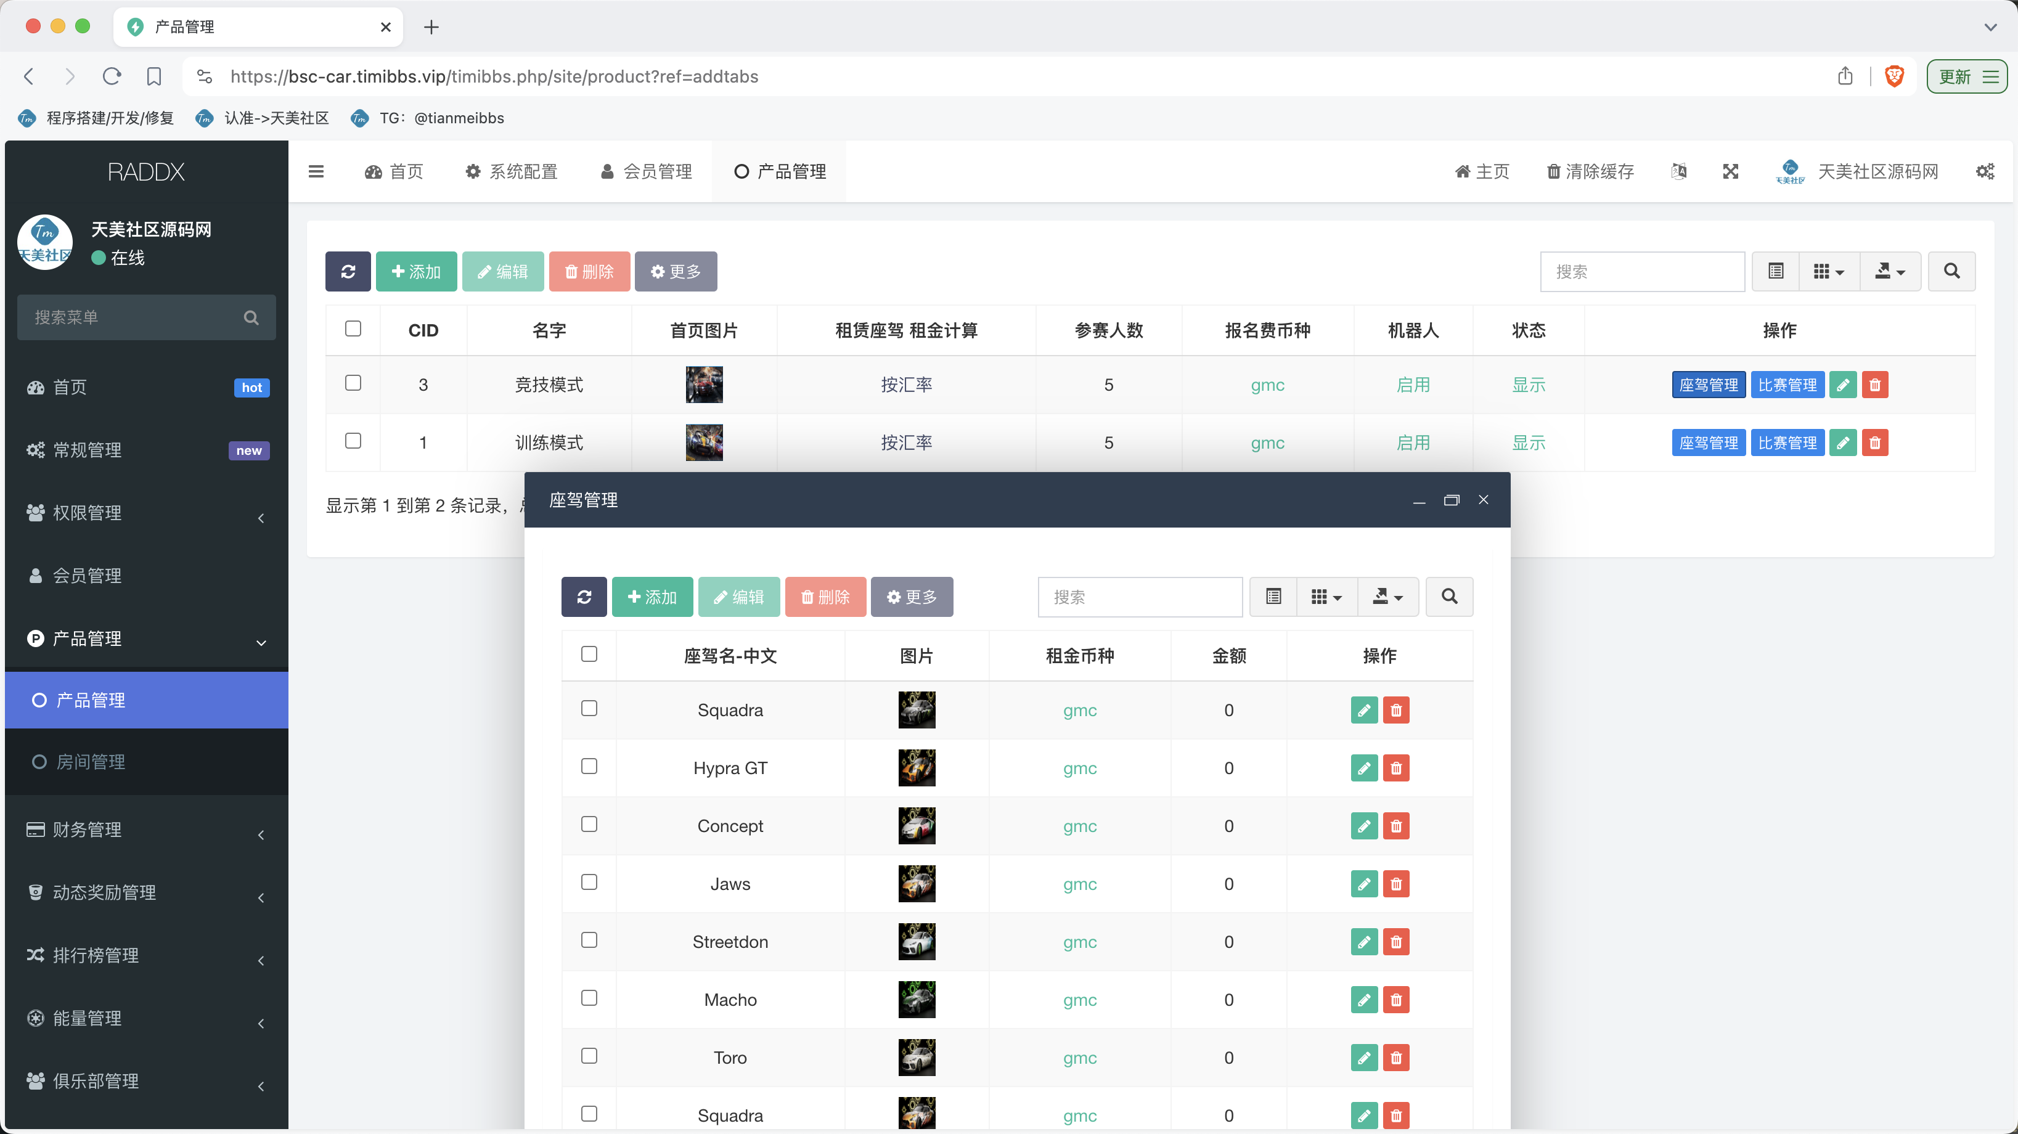Switch to 系统配置 top tab
Viewport: 2018px width, 1134px height.
pos(512,171)
